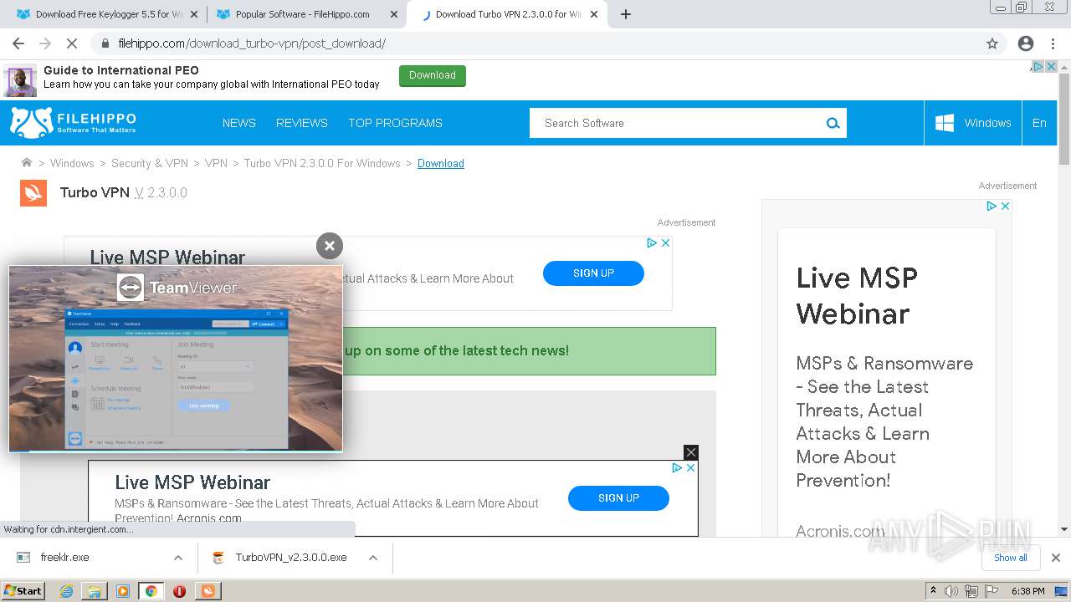Click the Download breadcrumb link

441,163
